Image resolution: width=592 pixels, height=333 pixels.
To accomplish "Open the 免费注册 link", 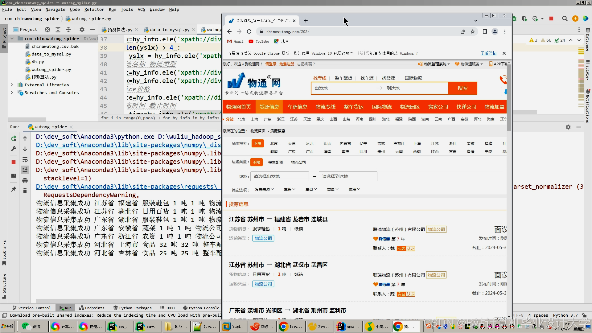I will coord(286,64).
